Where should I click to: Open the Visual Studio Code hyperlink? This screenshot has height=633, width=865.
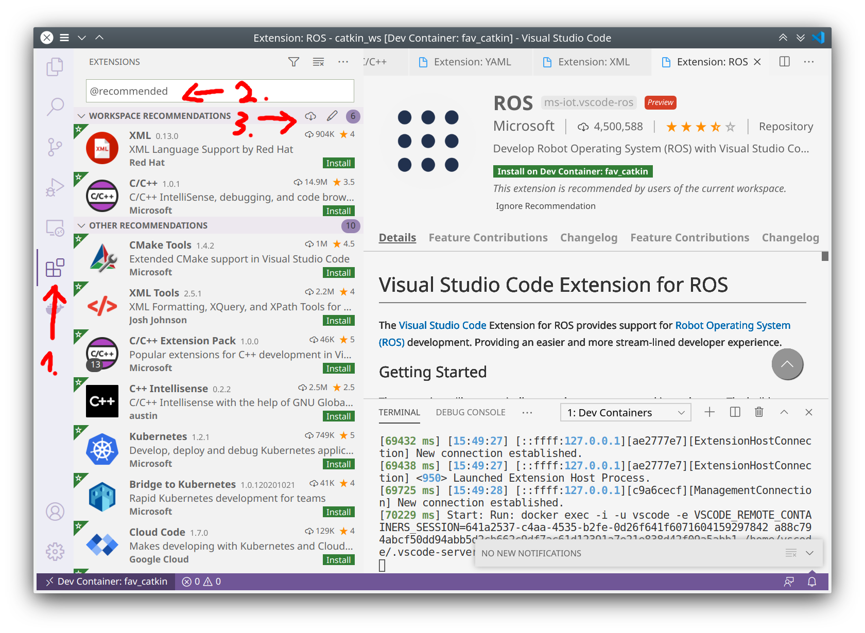[442, 325]
